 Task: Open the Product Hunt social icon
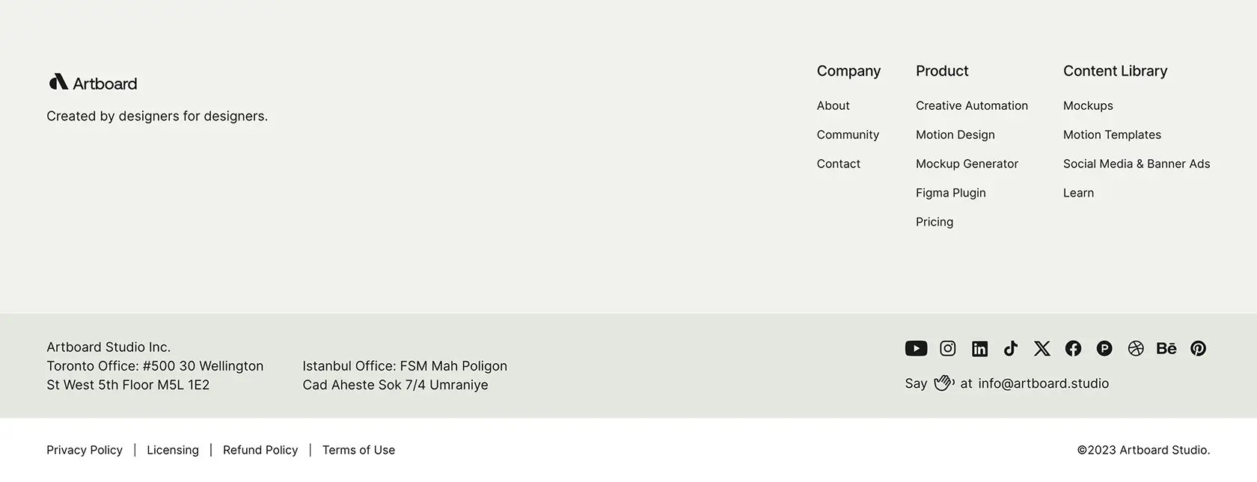[x=1104, y=348]
